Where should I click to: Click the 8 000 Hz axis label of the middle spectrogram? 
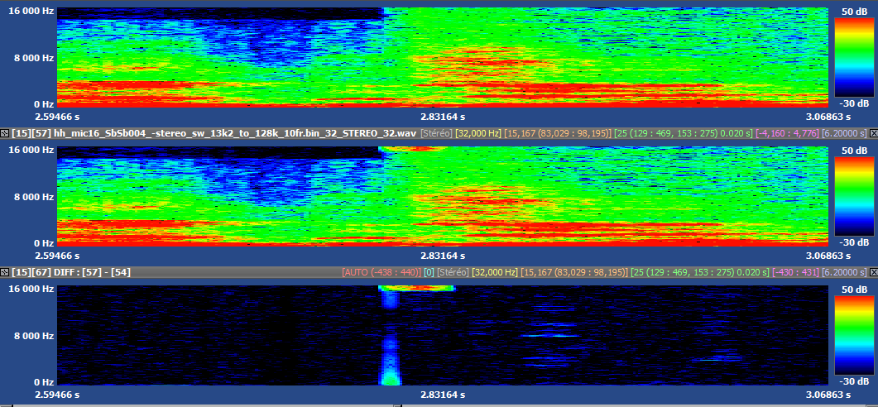coord(30,197)
